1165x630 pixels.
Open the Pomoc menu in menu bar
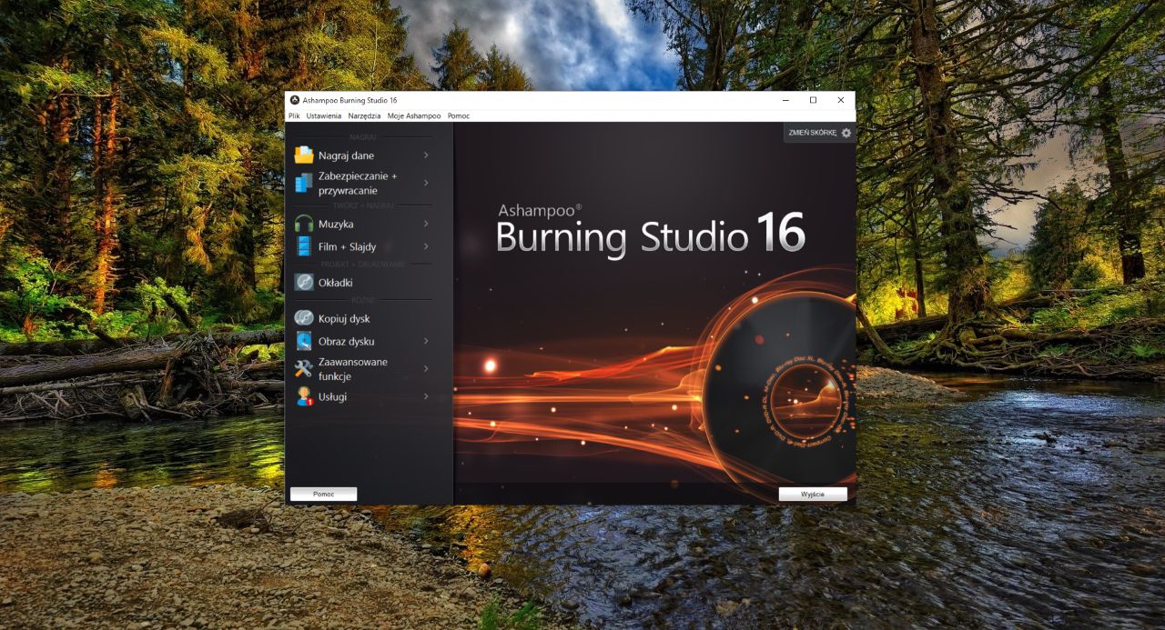pyautogui.click(x=459, y=116)
